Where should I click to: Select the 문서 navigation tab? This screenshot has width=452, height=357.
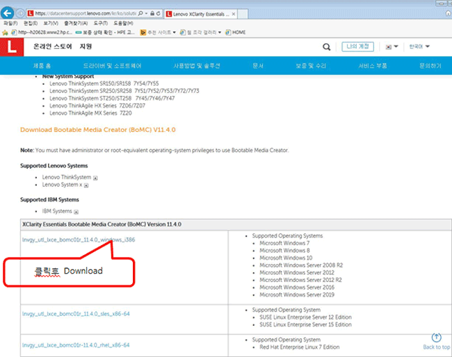point(258,66)
